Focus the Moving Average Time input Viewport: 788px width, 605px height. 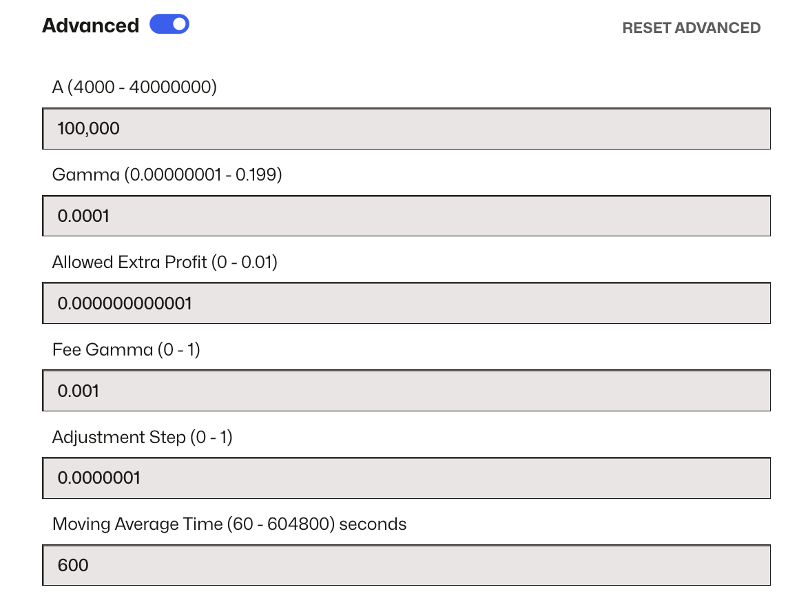[406, 565]
